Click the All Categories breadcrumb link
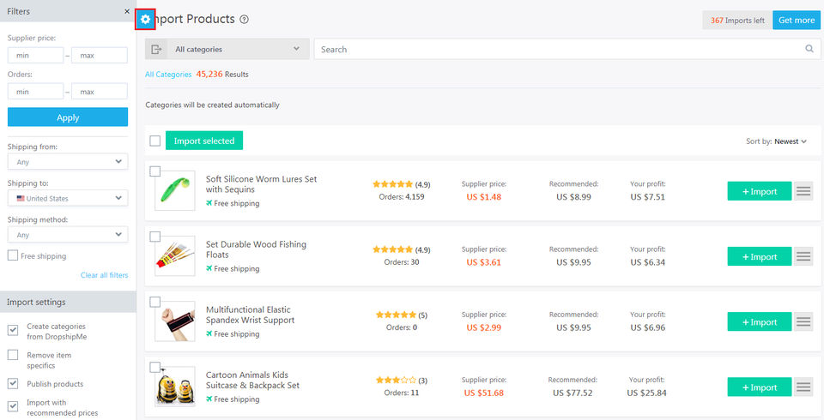The image size is (824, 420). point(168,75)
